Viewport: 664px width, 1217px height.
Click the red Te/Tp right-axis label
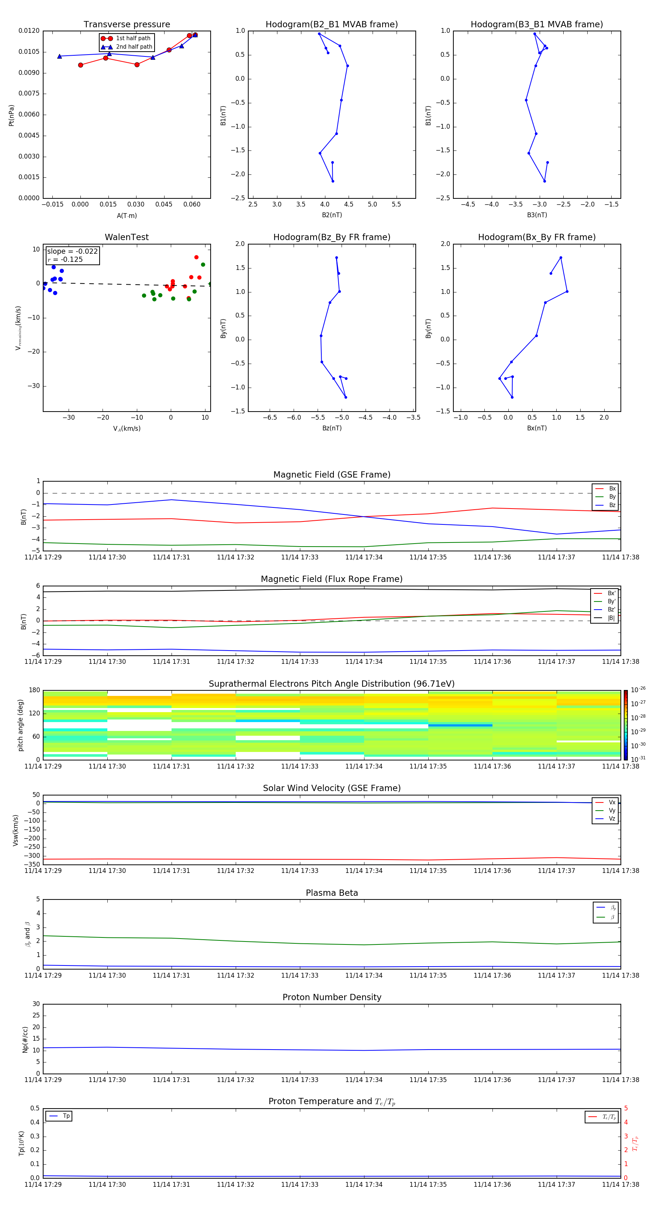(x=635, y=1144)
